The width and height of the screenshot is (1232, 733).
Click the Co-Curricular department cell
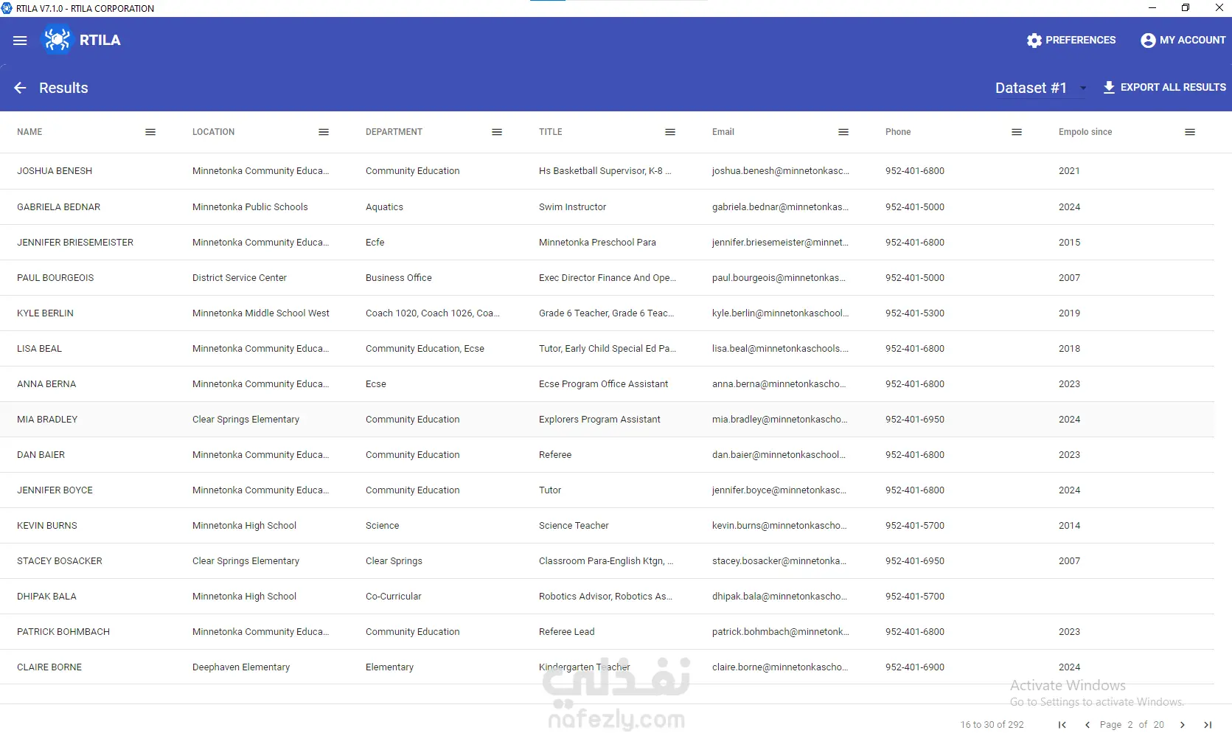tap(394, 597)
